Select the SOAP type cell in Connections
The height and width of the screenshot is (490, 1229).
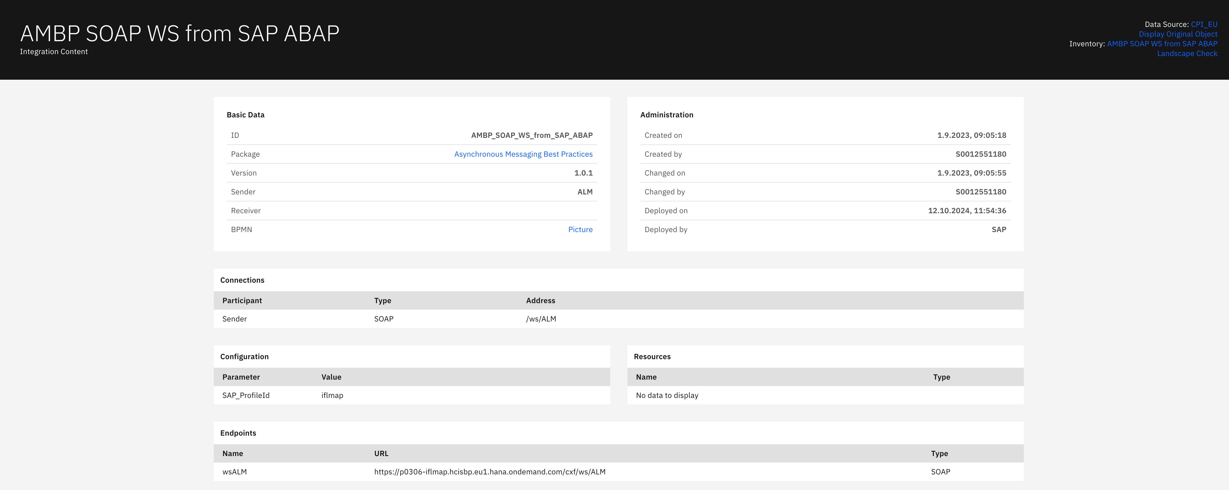tap(383, 319)
